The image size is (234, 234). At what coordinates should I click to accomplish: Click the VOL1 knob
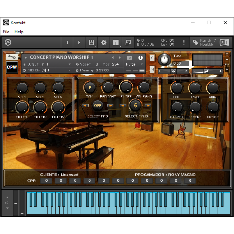(x=22, y=88)
